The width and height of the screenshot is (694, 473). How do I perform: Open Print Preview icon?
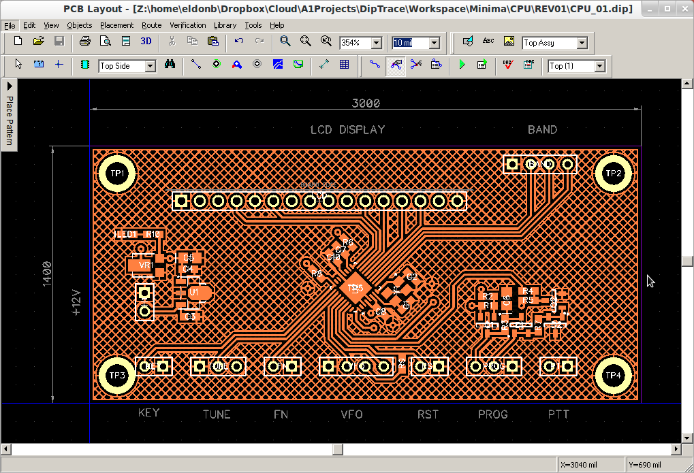pos(106,41)
